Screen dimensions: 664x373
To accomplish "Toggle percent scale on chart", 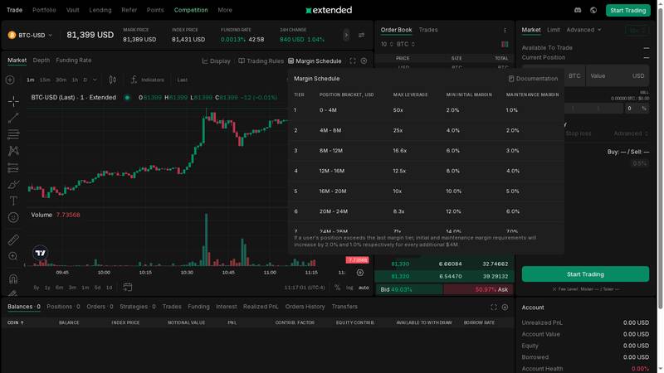I will (x=337, y=288).
